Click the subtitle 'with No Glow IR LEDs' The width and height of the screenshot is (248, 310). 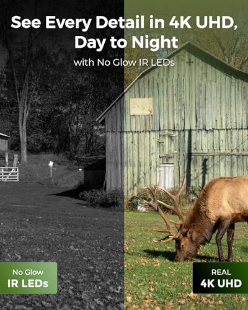click(x=124, y=63)
